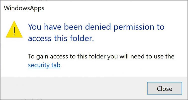Screen dimensions: 188x100
Task: Follow the underlined security tab hyperlink
Action: [x=44, y=65]
